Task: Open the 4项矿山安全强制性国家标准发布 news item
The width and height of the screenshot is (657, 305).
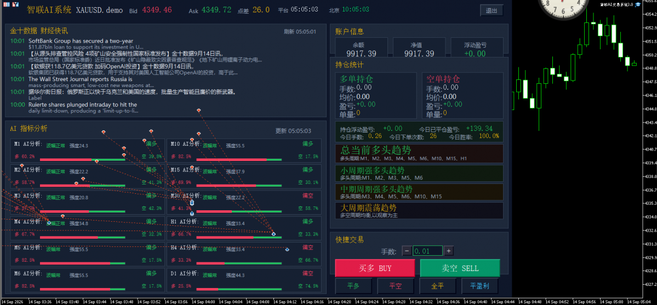Action: tap(125, 54)
